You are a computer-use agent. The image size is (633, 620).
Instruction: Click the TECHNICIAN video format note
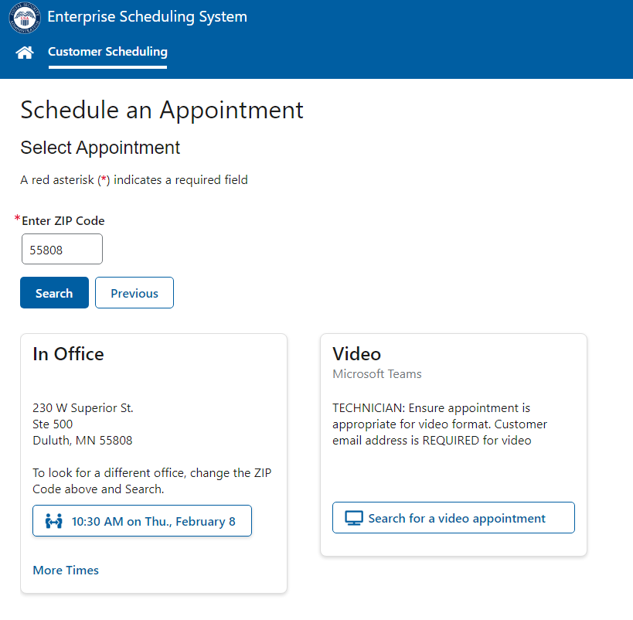(439, 424)
